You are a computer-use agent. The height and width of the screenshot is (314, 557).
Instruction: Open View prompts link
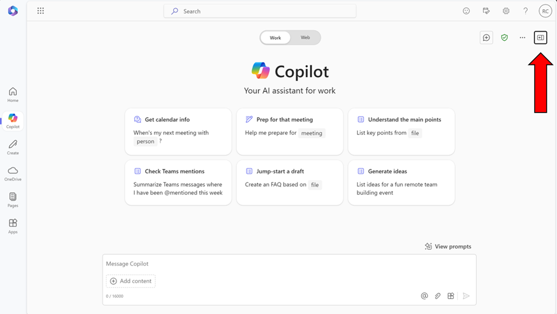pyautogui.click(x=448, y=247)
